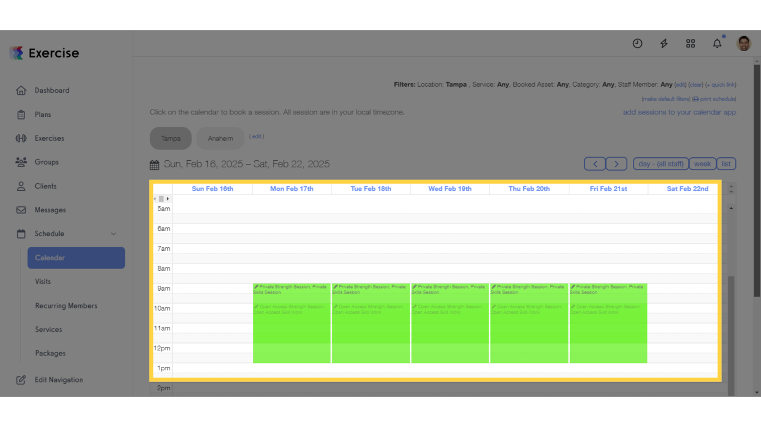
Task: Toggle staff visibility with the small arrow box
Action: click(161, 198)
